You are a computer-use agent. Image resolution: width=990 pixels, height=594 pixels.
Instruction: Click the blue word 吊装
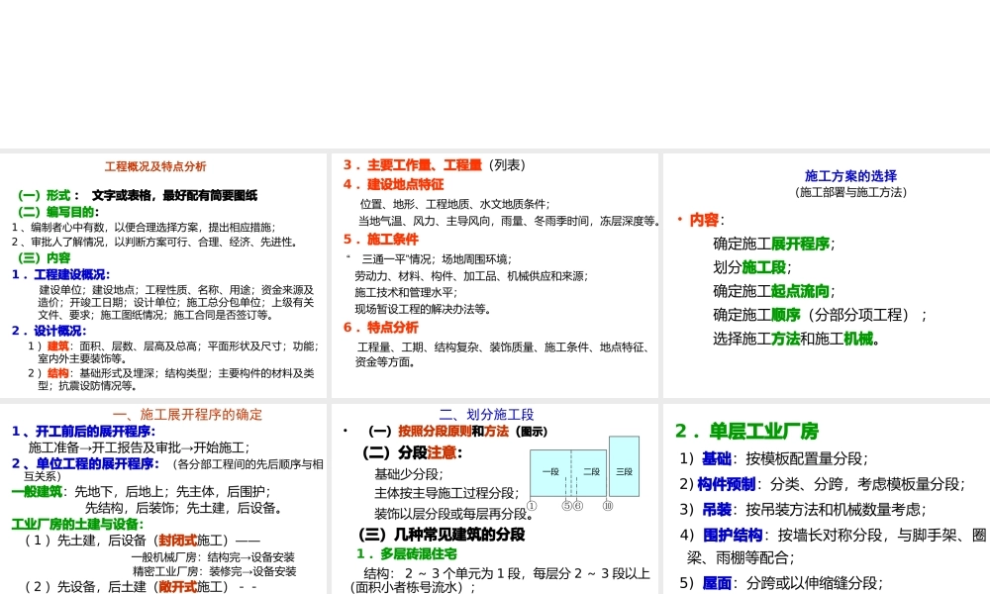click(x=717, y=510)
